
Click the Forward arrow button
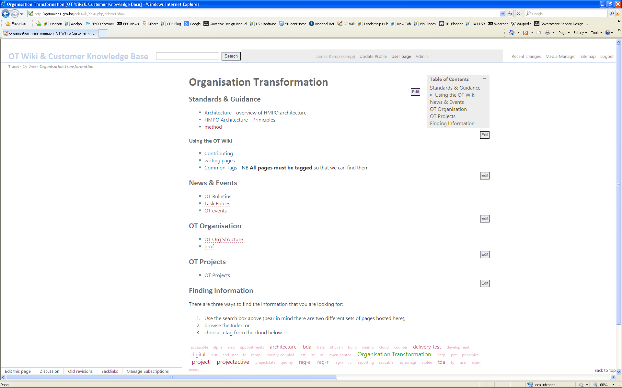click(15, 14)
